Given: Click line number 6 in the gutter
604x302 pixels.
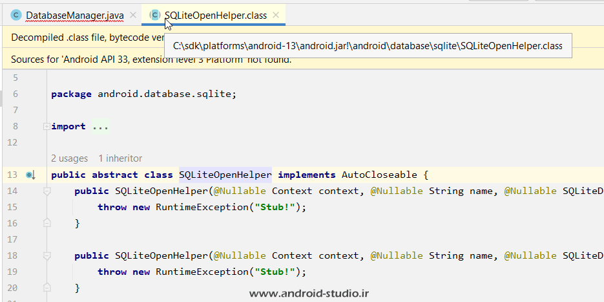Looking at the screenshot, I should click(x=15, y=94).
